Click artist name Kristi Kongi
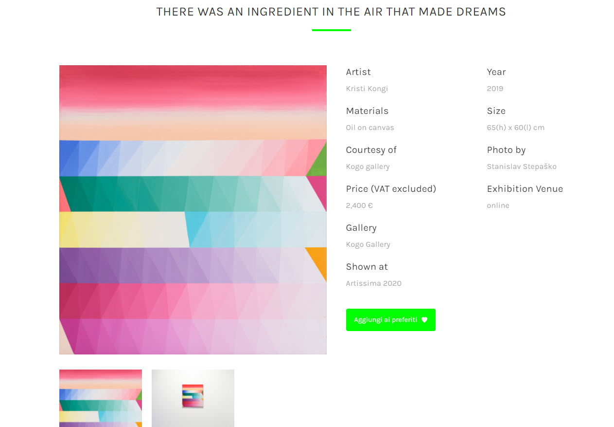Image resolution: width=614 pixels, height=427 pixels. 367,89
